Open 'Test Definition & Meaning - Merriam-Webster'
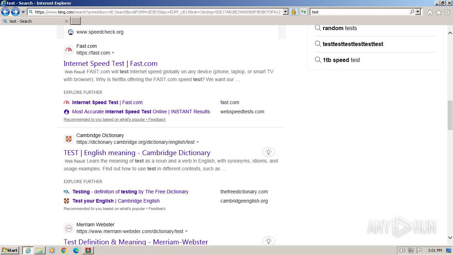 [136, 242]
